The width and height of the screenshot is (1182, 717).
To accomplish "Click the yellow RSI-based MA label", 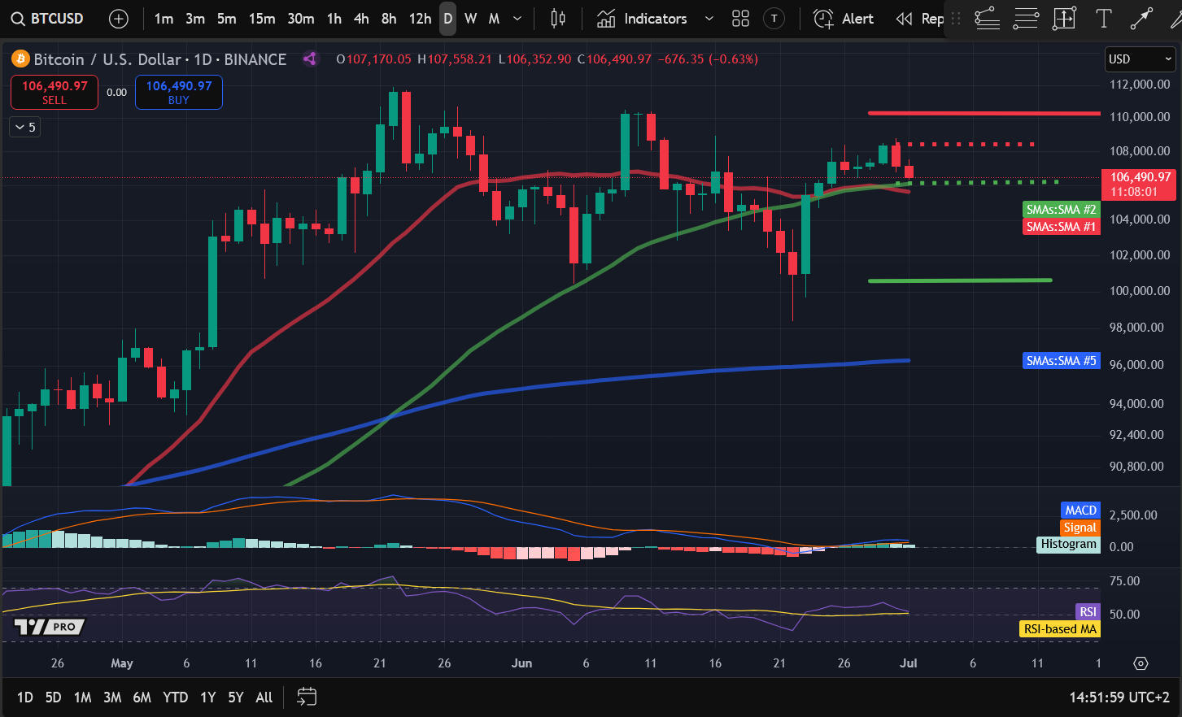I will click(x=1060, y=629).
